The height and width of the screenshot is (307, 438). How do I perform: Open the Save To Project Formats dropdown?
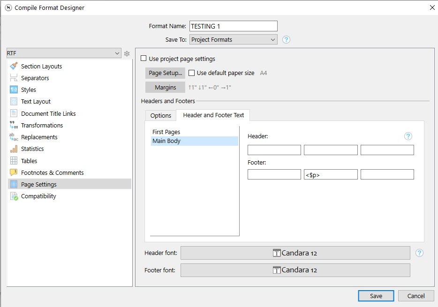[233, 40]
